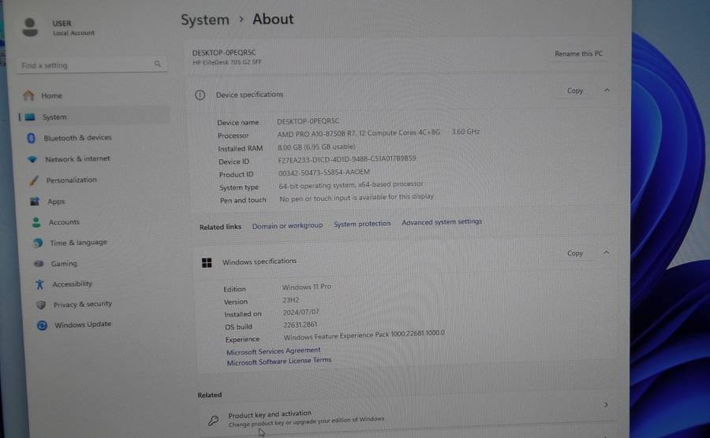
Task: Open Network & internet settings
Action: point(77,159)
